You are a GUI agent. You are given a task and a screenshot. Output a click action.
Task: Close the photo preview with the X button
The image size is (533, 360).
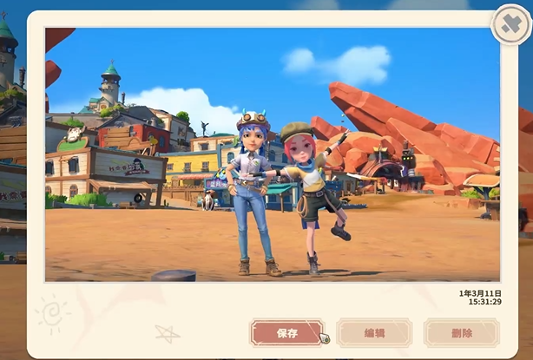(x=509, y=25)
